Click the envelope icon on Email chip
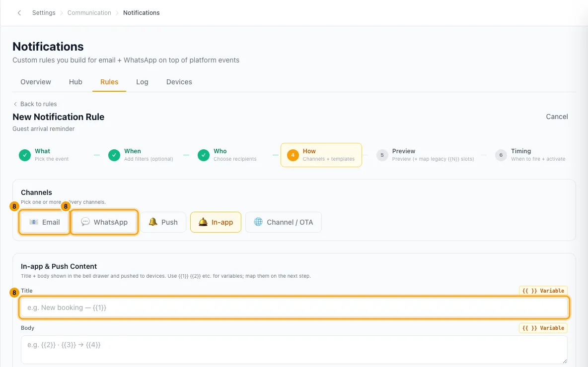The image size is (588, 367). pyautogui.click(x=34, y=222)
